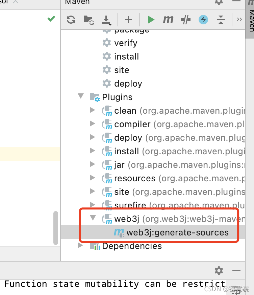This screenshot has height=295, width=254.
Task: Expand the Dependencies node
Action: pyautogui.click(x=80, y=246)
